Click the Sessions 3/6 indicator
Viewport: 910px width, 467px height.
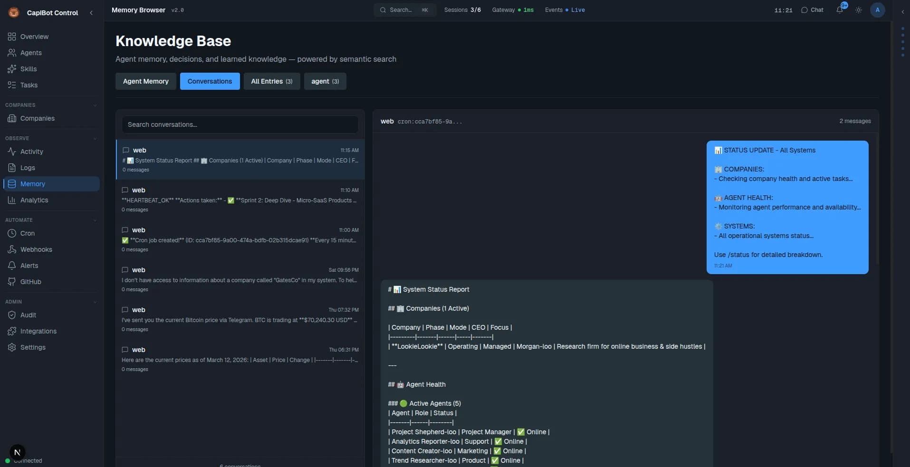point(462,10)
